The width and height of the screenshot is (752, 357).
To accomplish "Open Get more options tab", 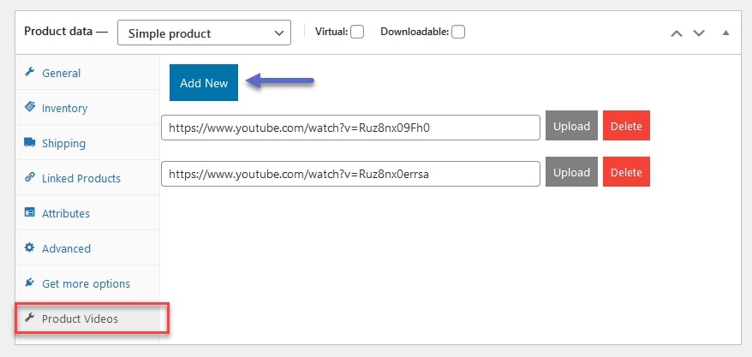I will click(87, 283).
